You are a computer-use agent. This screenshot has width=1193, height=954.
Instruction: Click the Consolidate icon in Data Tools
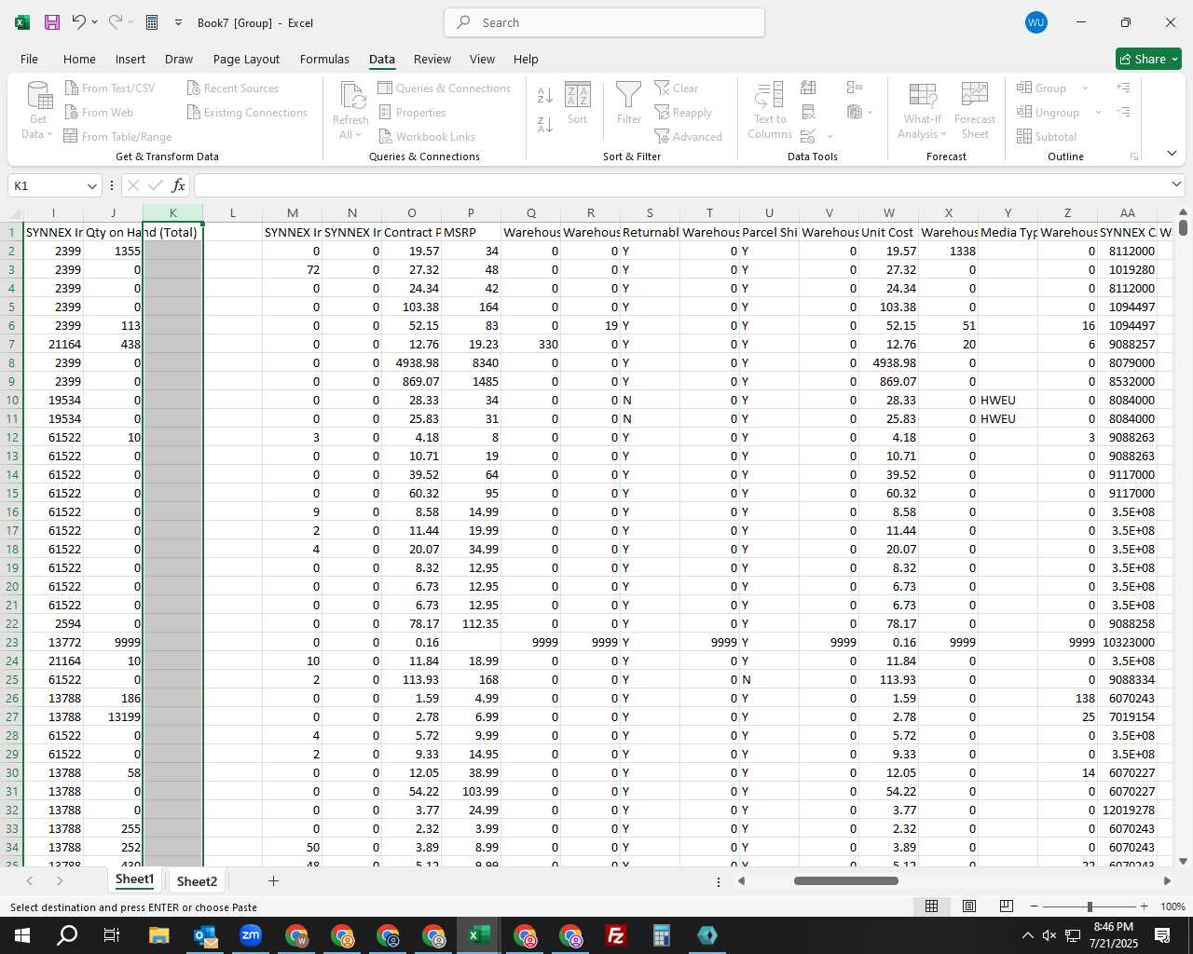855,88
